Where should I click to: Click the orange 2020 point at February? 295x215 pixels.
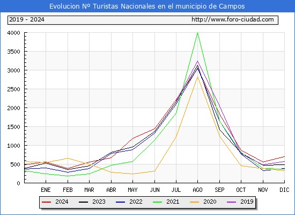[68, 158]
